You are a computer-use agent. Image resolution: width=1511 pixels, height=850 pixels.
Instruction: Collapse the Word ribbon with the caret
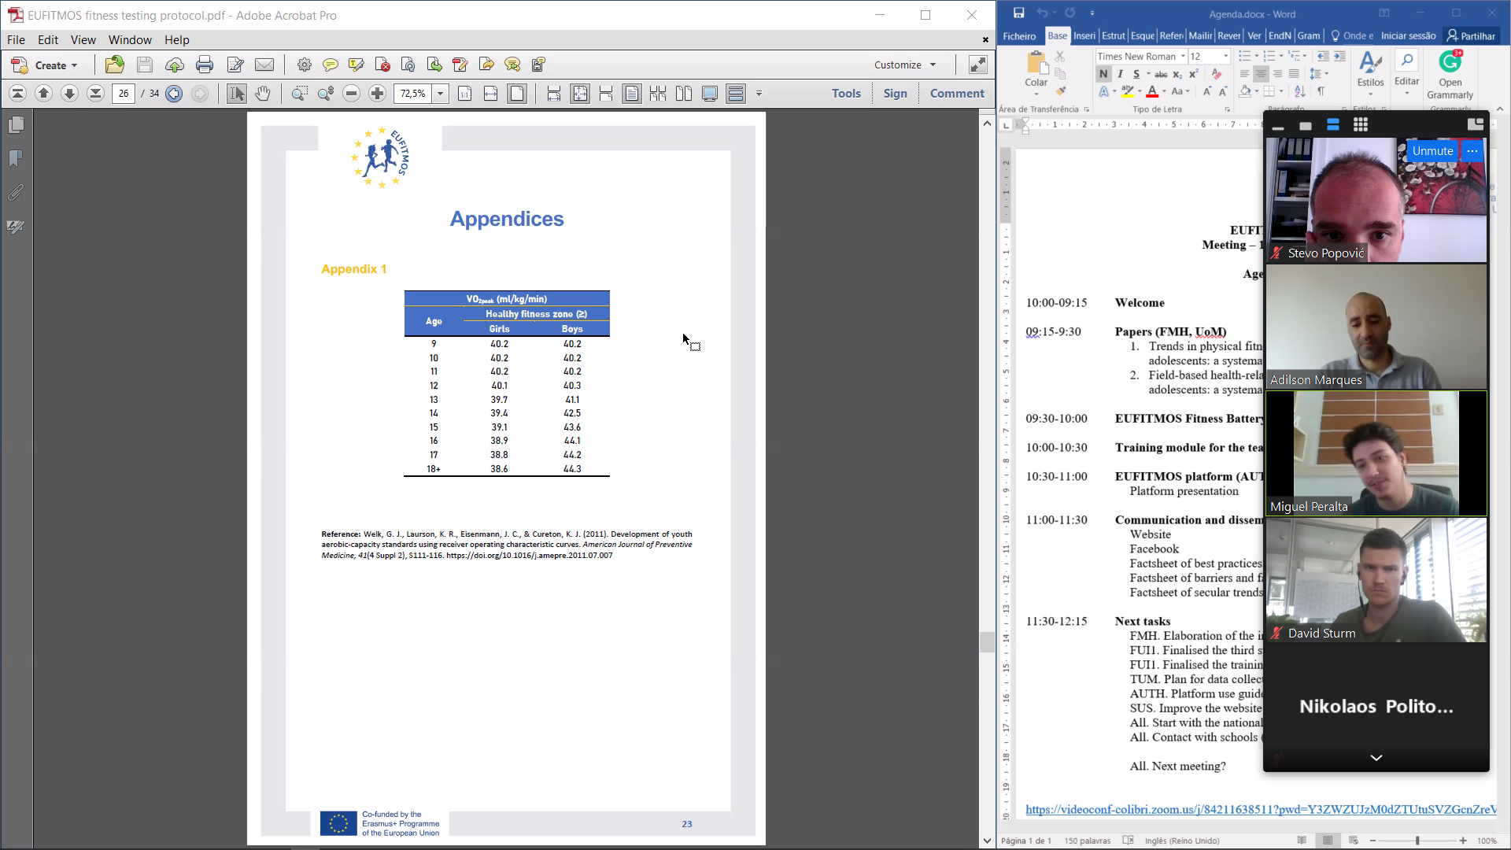tap(1500, 109)
